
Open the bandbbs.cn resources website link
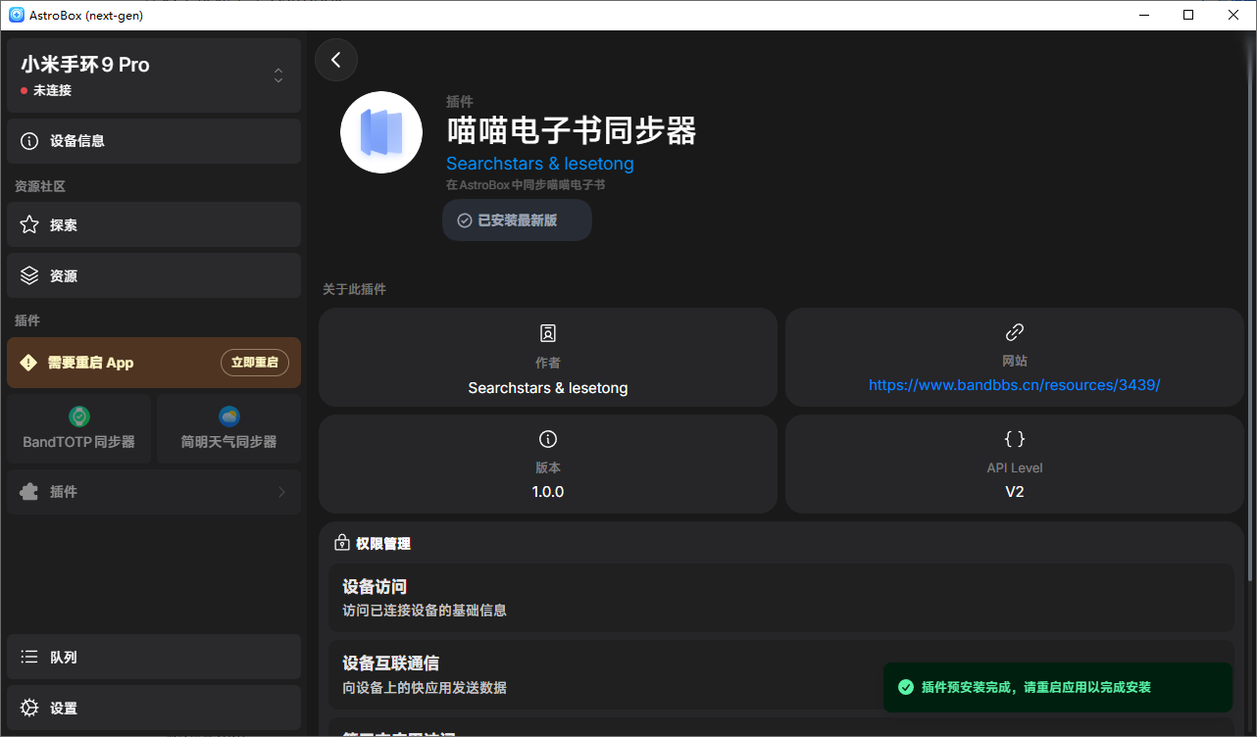[x=1015, y=385]
